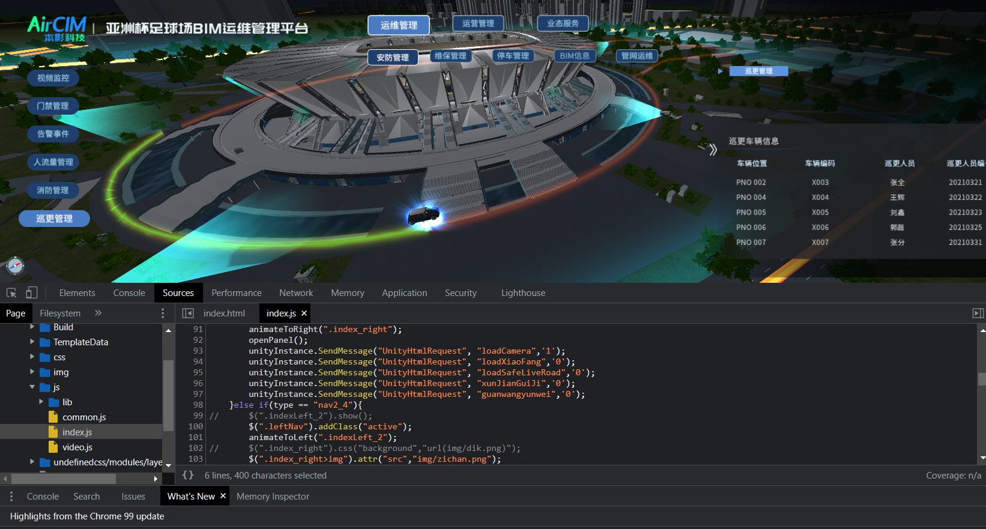Viewport: 986px width, 529px height.
Task: Expand the lib folder
Action: (41, 402)
